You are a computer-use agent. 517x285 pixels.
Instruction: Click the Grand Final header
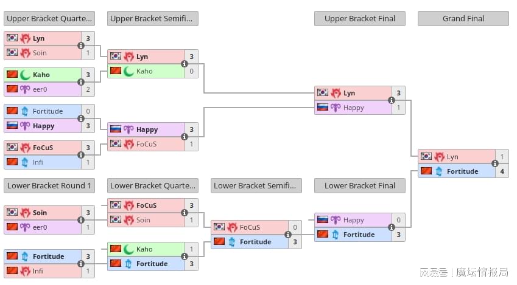[463, 18]
